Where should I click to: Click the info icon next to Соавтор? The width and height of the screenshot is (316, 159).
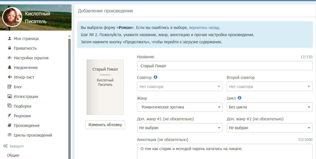[x=155, y=77]
